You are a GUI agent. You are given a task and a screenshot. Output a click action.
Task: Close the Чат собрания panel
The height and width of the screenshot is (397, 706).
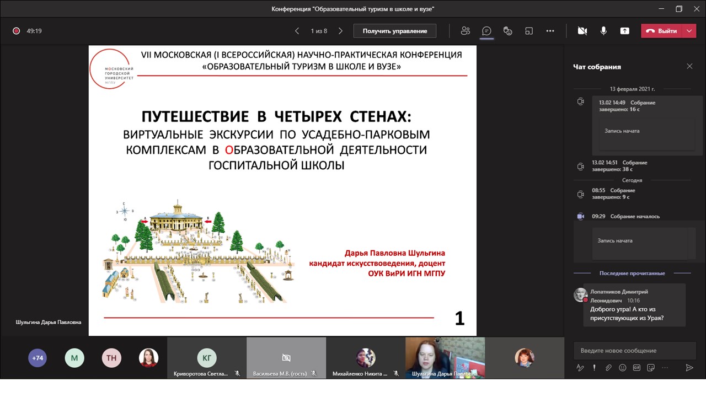pyautogui.click(x=689, y=66)
